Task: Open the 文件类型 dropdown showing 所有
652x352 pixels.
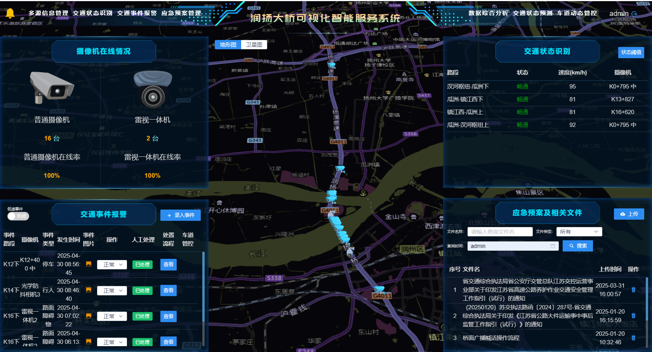Action: tap(579, 231)
